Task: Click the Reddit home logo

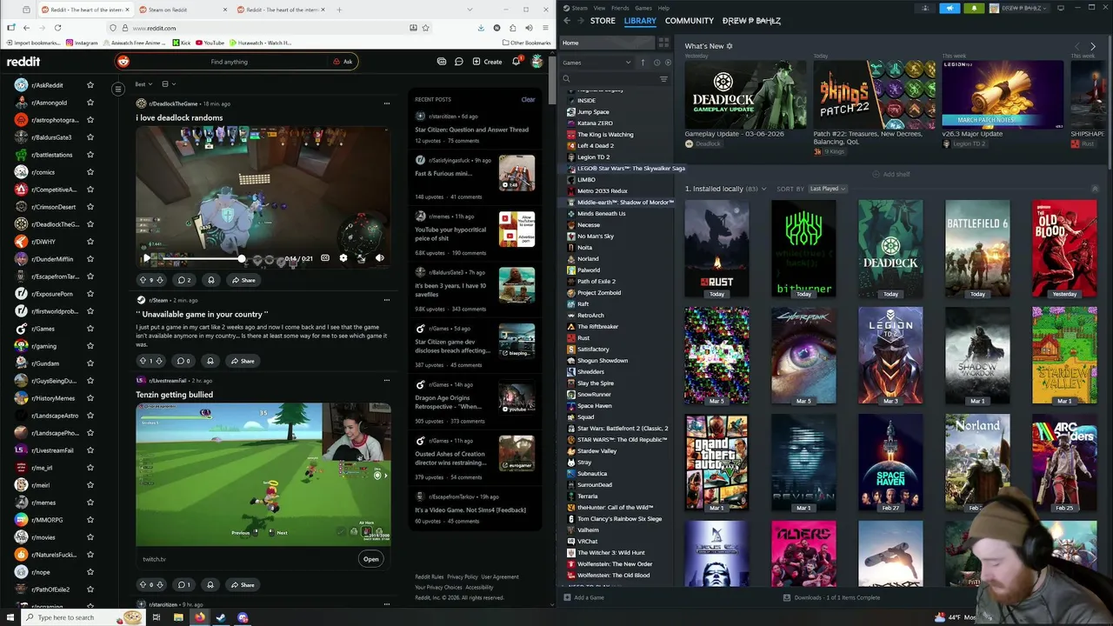Action: (23, 62)
